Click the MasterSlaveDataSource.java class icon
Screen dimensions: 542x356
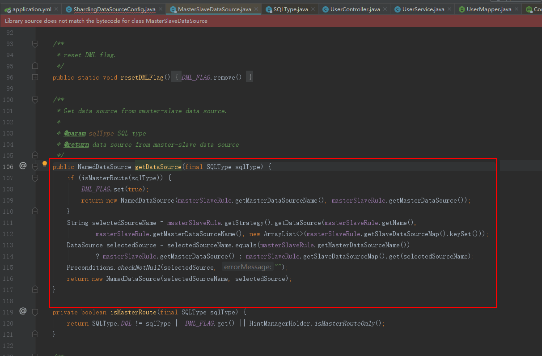tap(173, 9)
